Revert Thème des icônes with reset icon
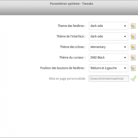Viewport: 138px width, 138px height. coord(133,47)
